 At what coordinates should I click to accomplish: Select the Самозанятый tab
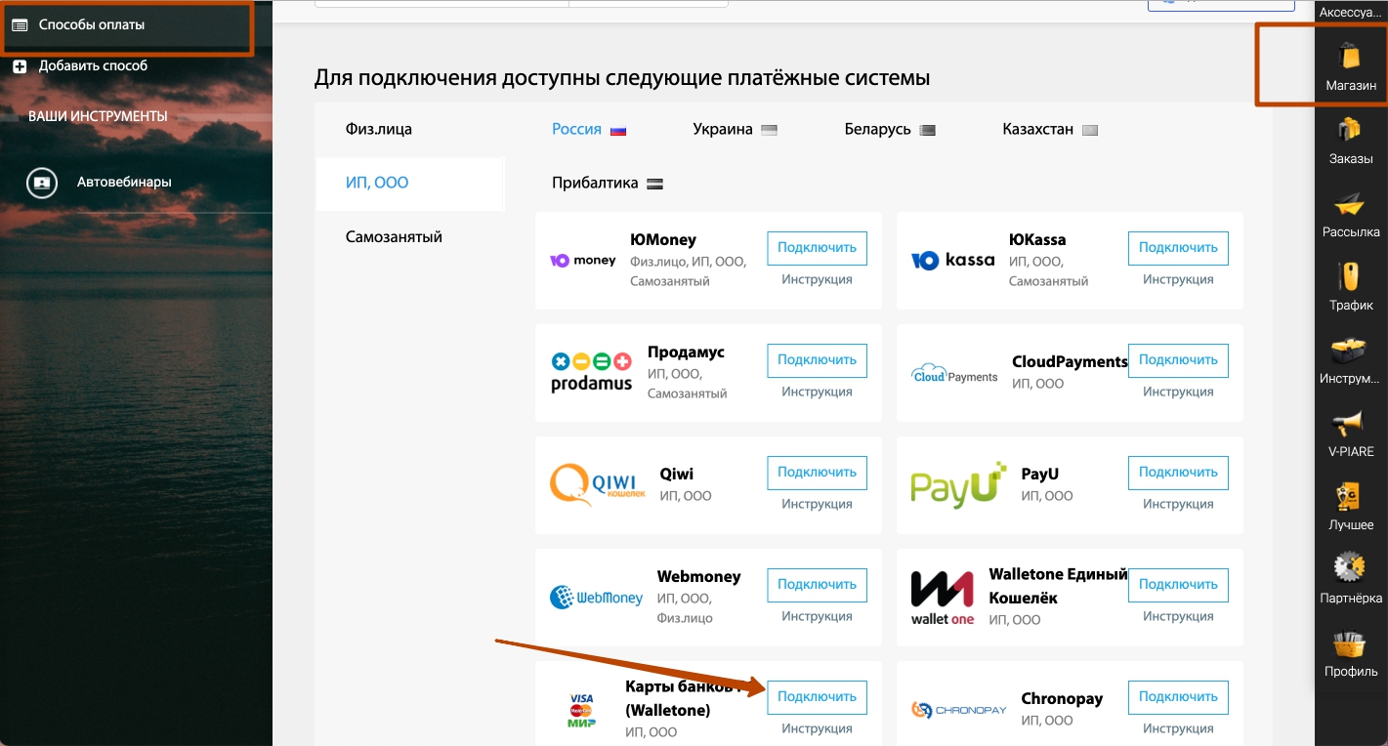[394, 236]
